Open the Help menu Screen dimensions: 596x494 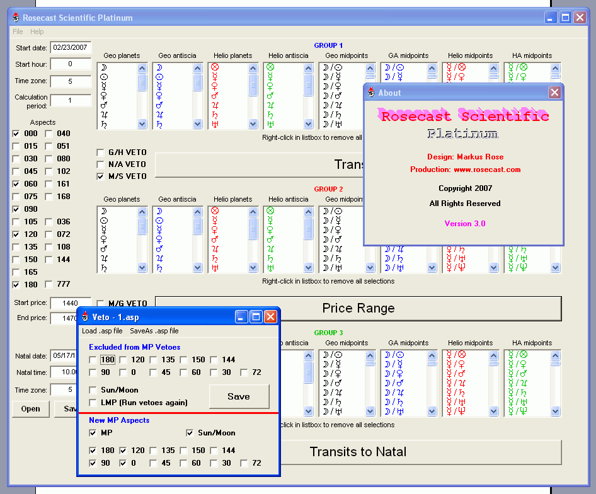tap(37, 32)
